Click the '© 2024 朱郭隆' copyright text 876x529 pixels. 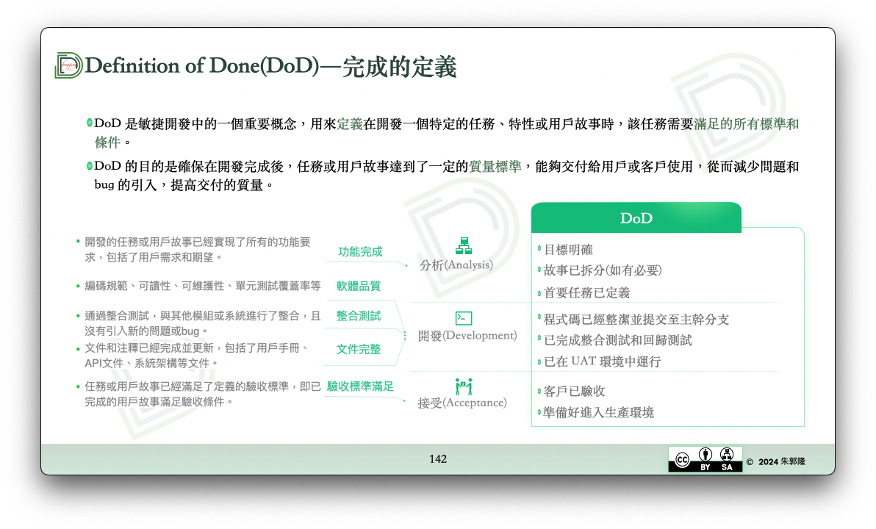(776, 461)
